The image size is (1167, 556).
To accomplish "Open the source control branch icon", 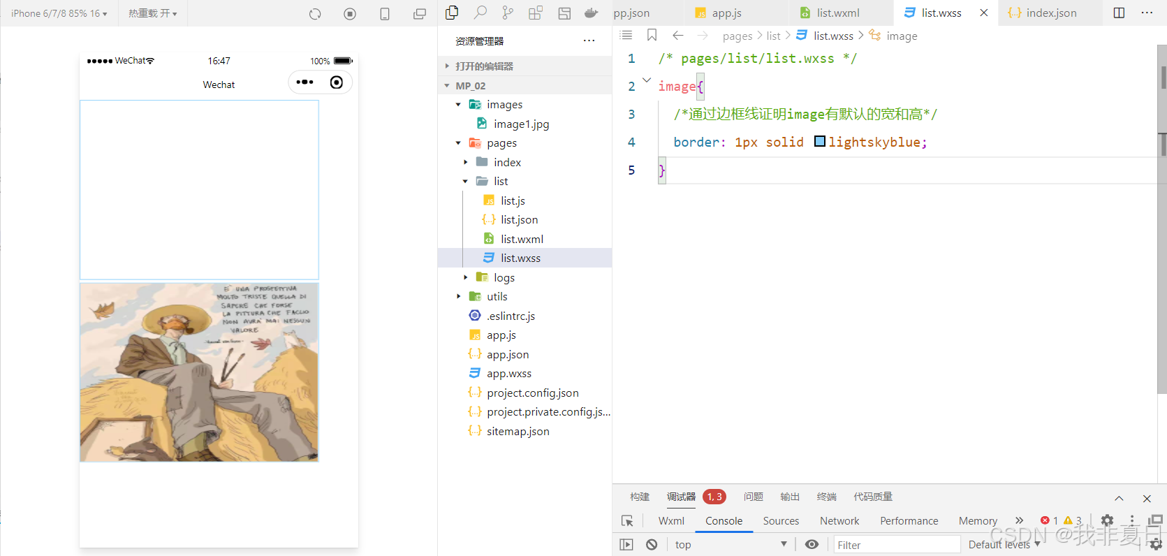I will click(x=508, y=13).
